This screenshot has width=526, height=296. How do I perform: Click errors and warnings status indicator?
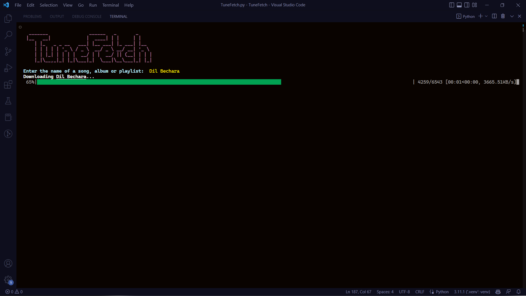tap(14, 292)
